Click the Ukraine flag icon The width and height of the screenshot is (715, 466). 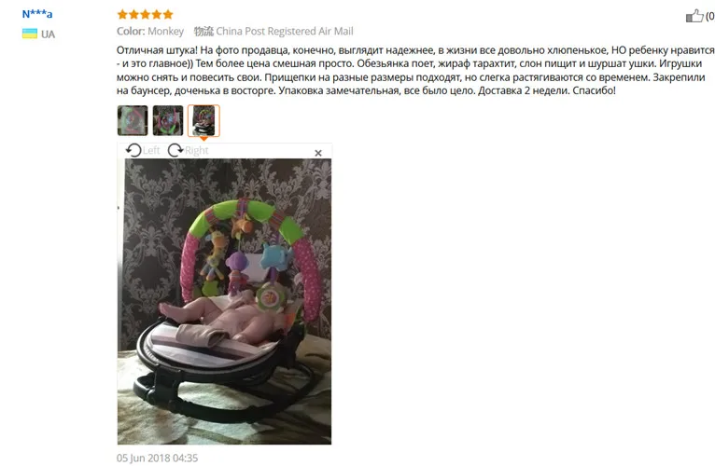pyautogui.click(x=30, y=34)
